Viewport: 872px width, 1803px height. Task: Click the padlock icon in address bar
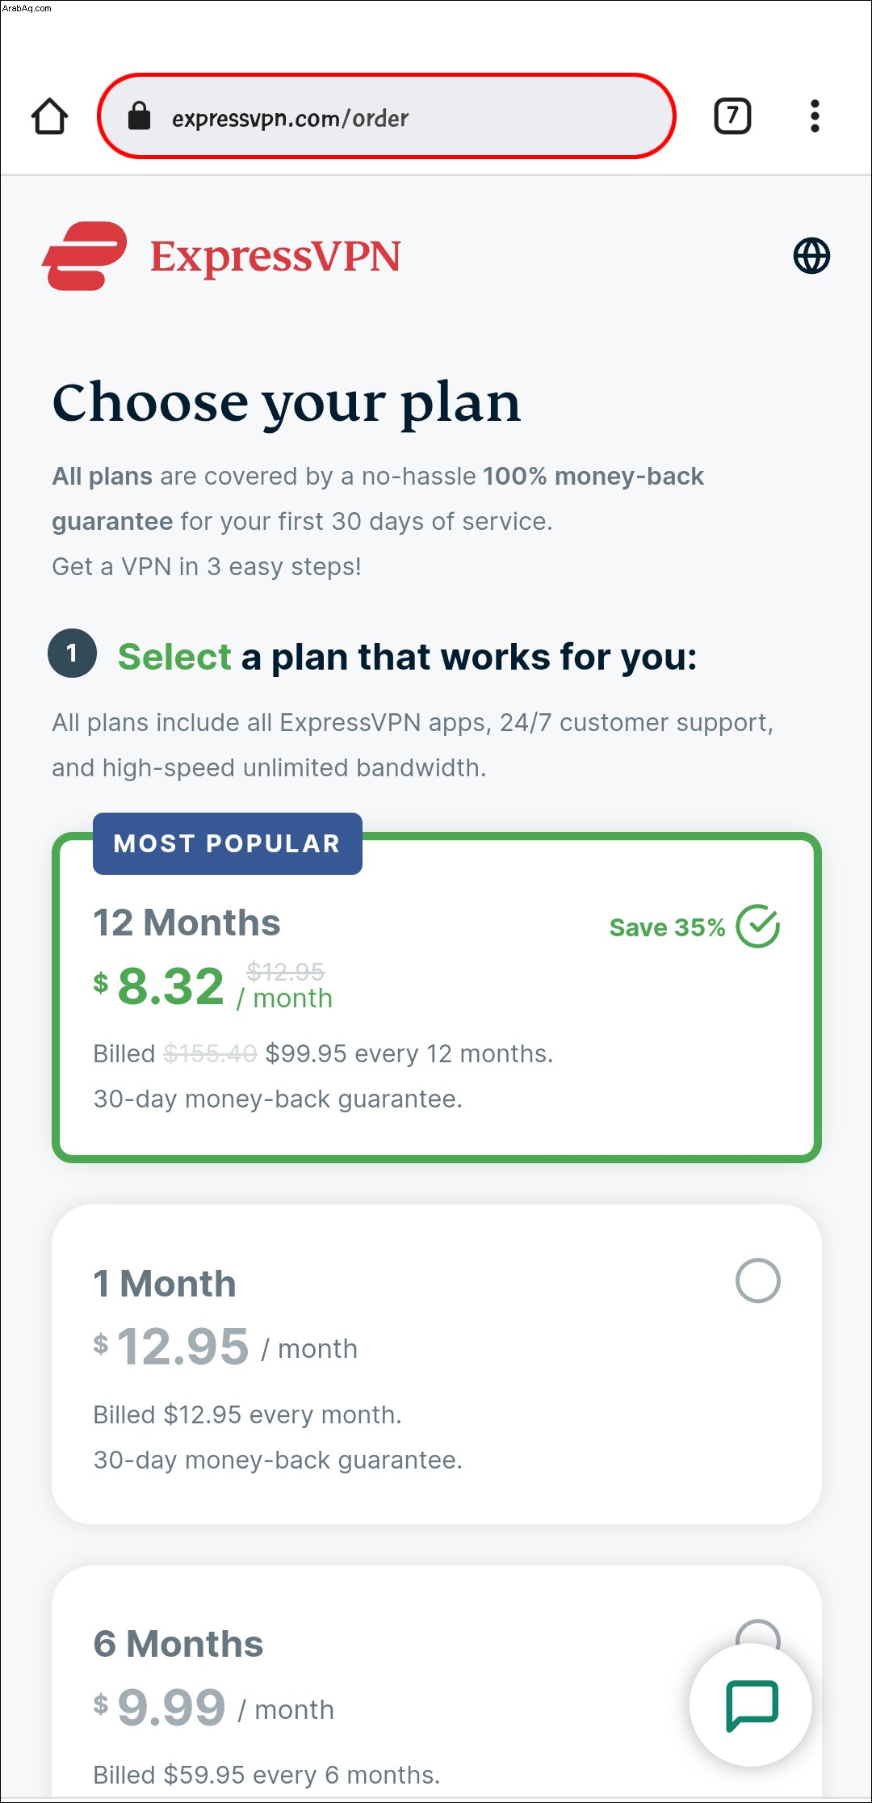(x=140, y=116)
